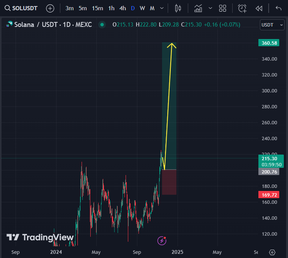
Task: Switch to the 5m timeframe
Action: coord(83,8)
